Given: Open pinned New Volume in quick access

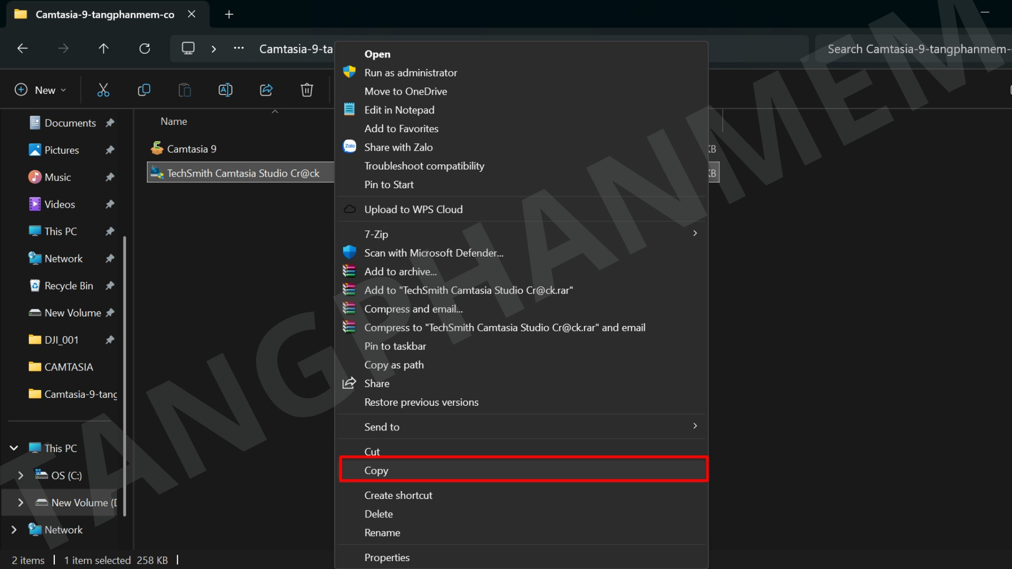Looking at the screenshot, I should point(73,312).
